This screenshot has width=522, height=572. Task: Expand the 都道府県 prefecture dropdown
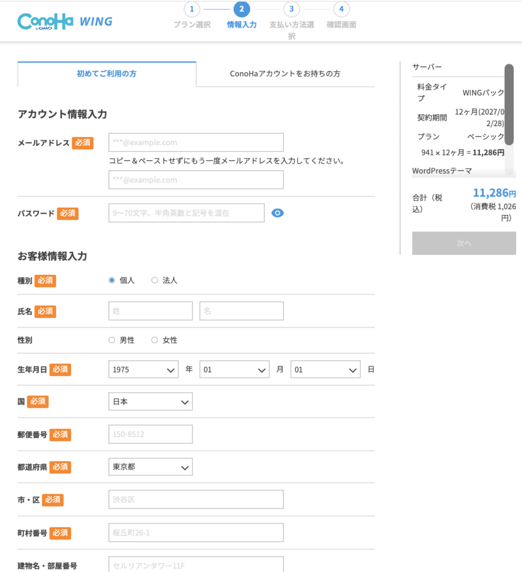150,467
